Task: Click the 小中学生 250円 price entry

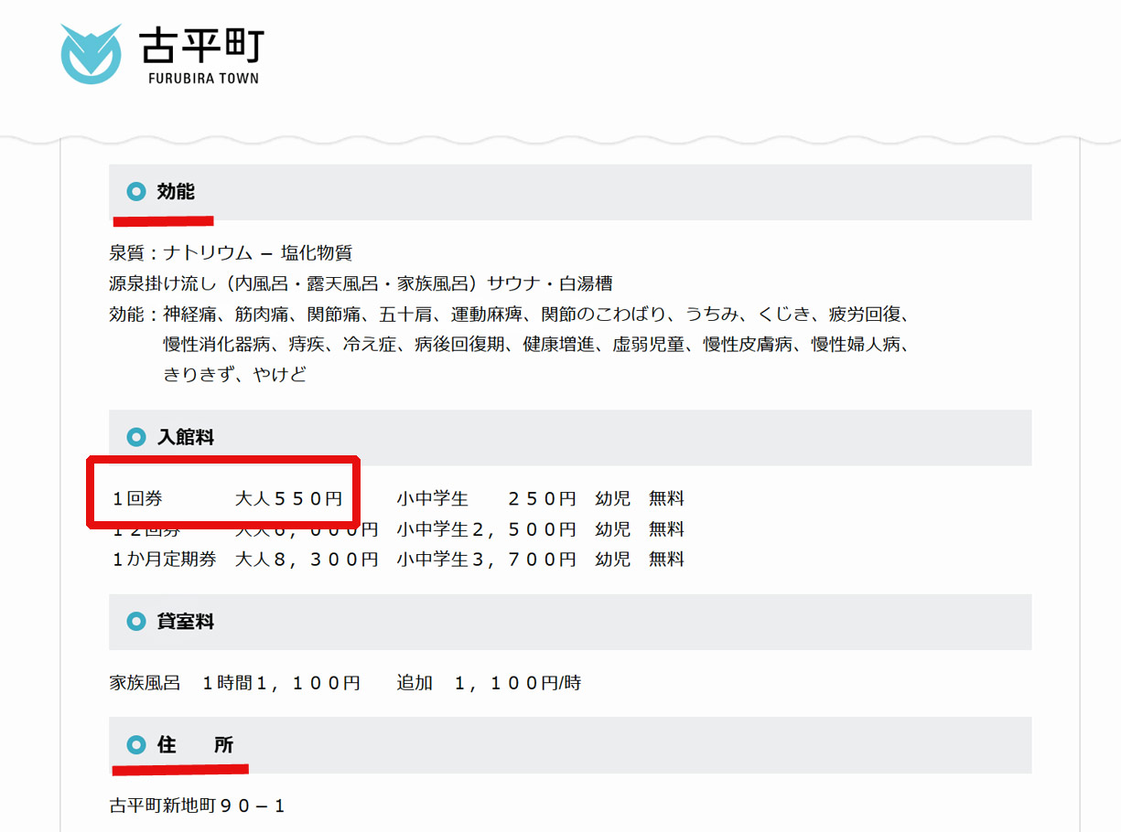Action: click(486, 499)
